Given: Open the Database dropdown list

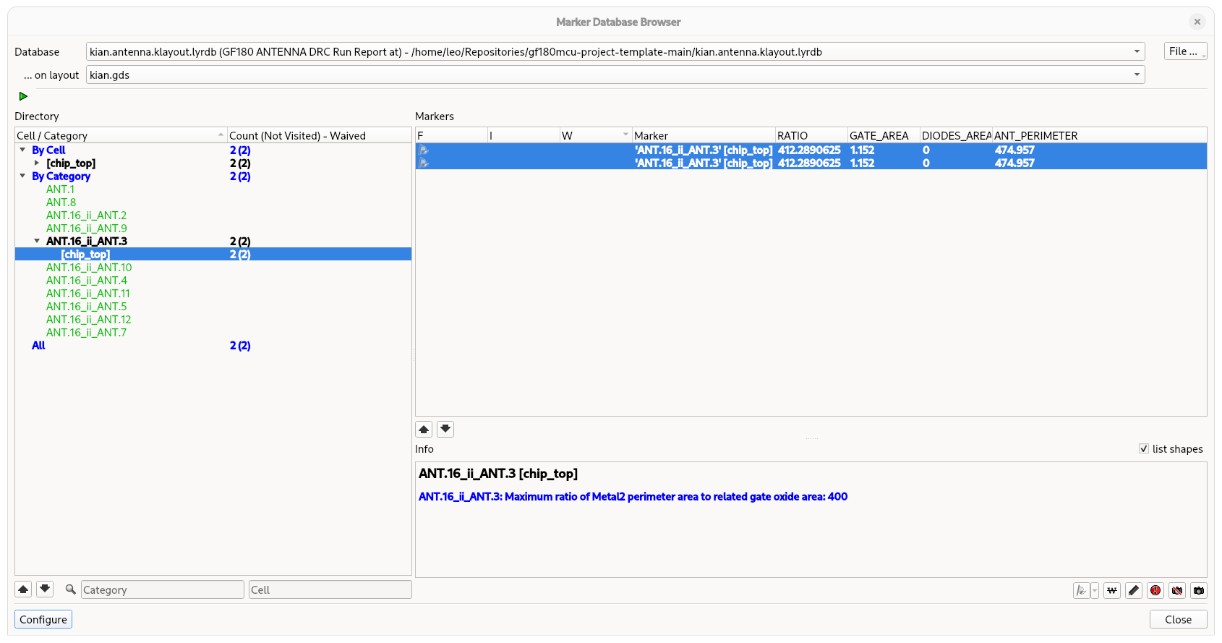Looking at the screenshot, I should point(1137,52).
